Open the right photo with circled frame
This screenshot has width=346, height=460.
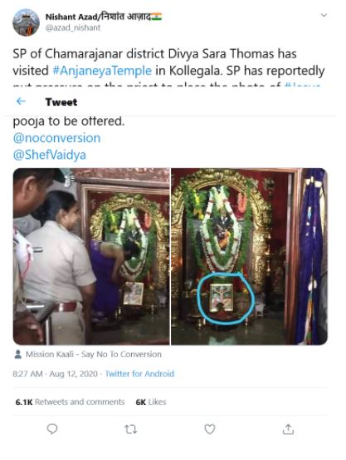[x=250, y=256]
